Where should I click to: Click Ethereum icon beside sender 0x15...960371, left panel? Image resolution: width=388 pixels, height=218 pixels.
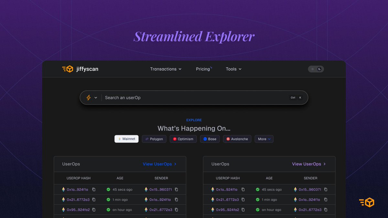tap(146, 190)
